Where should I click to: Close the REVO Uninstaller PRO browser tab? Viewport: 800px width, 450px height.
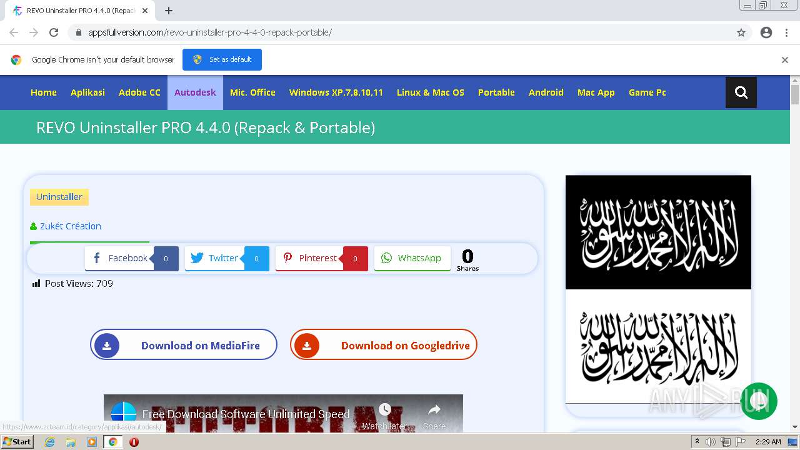click(x=145, y=11)
